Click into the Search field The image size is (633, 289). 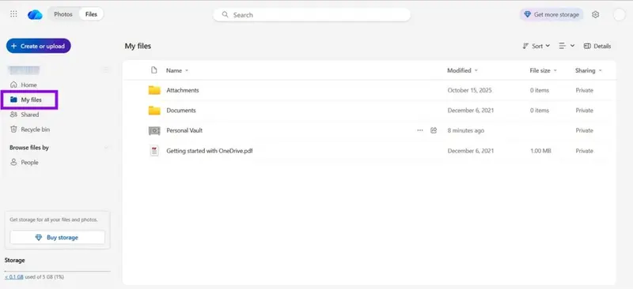tap(312, 14)
